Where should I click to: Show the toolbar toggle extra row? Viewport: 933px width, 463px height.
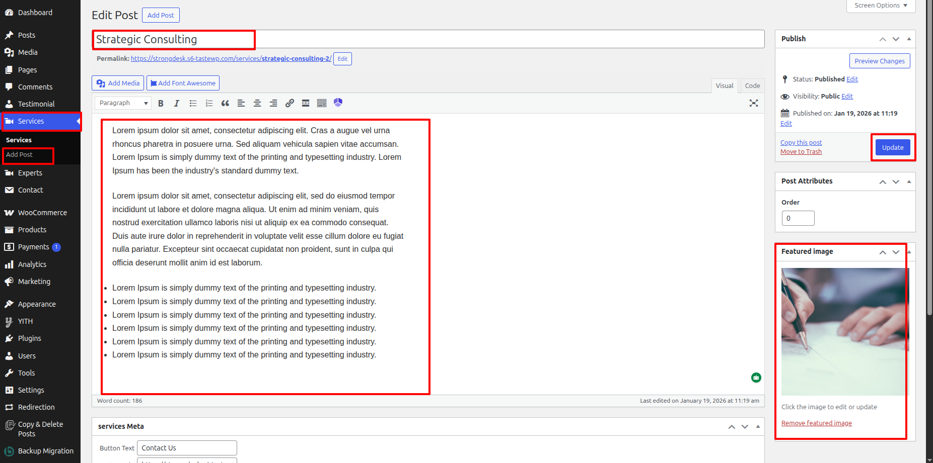click(322, 103)
